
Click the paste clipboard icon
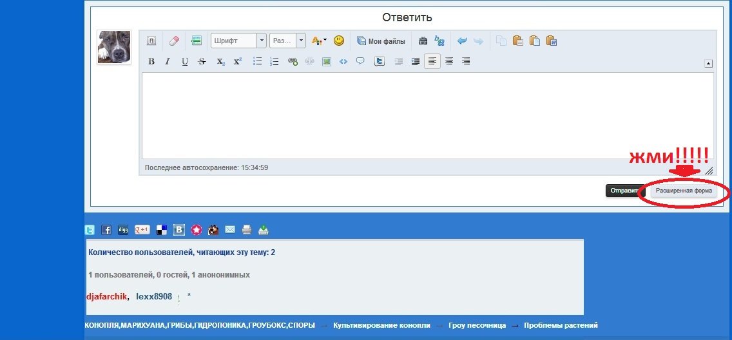[x=517, y=41]
